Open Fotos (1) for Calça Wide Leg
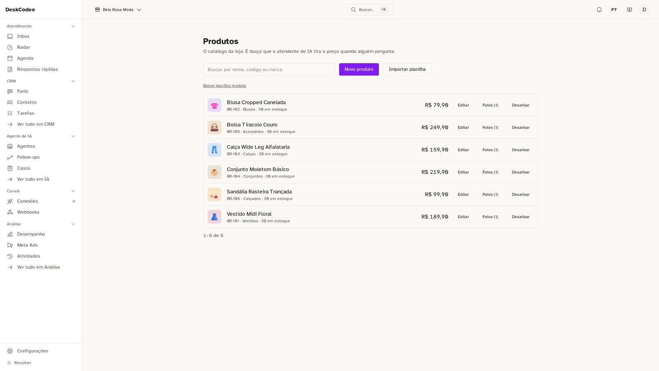Viewport: 659px width, 371px height. click(491, 150)
